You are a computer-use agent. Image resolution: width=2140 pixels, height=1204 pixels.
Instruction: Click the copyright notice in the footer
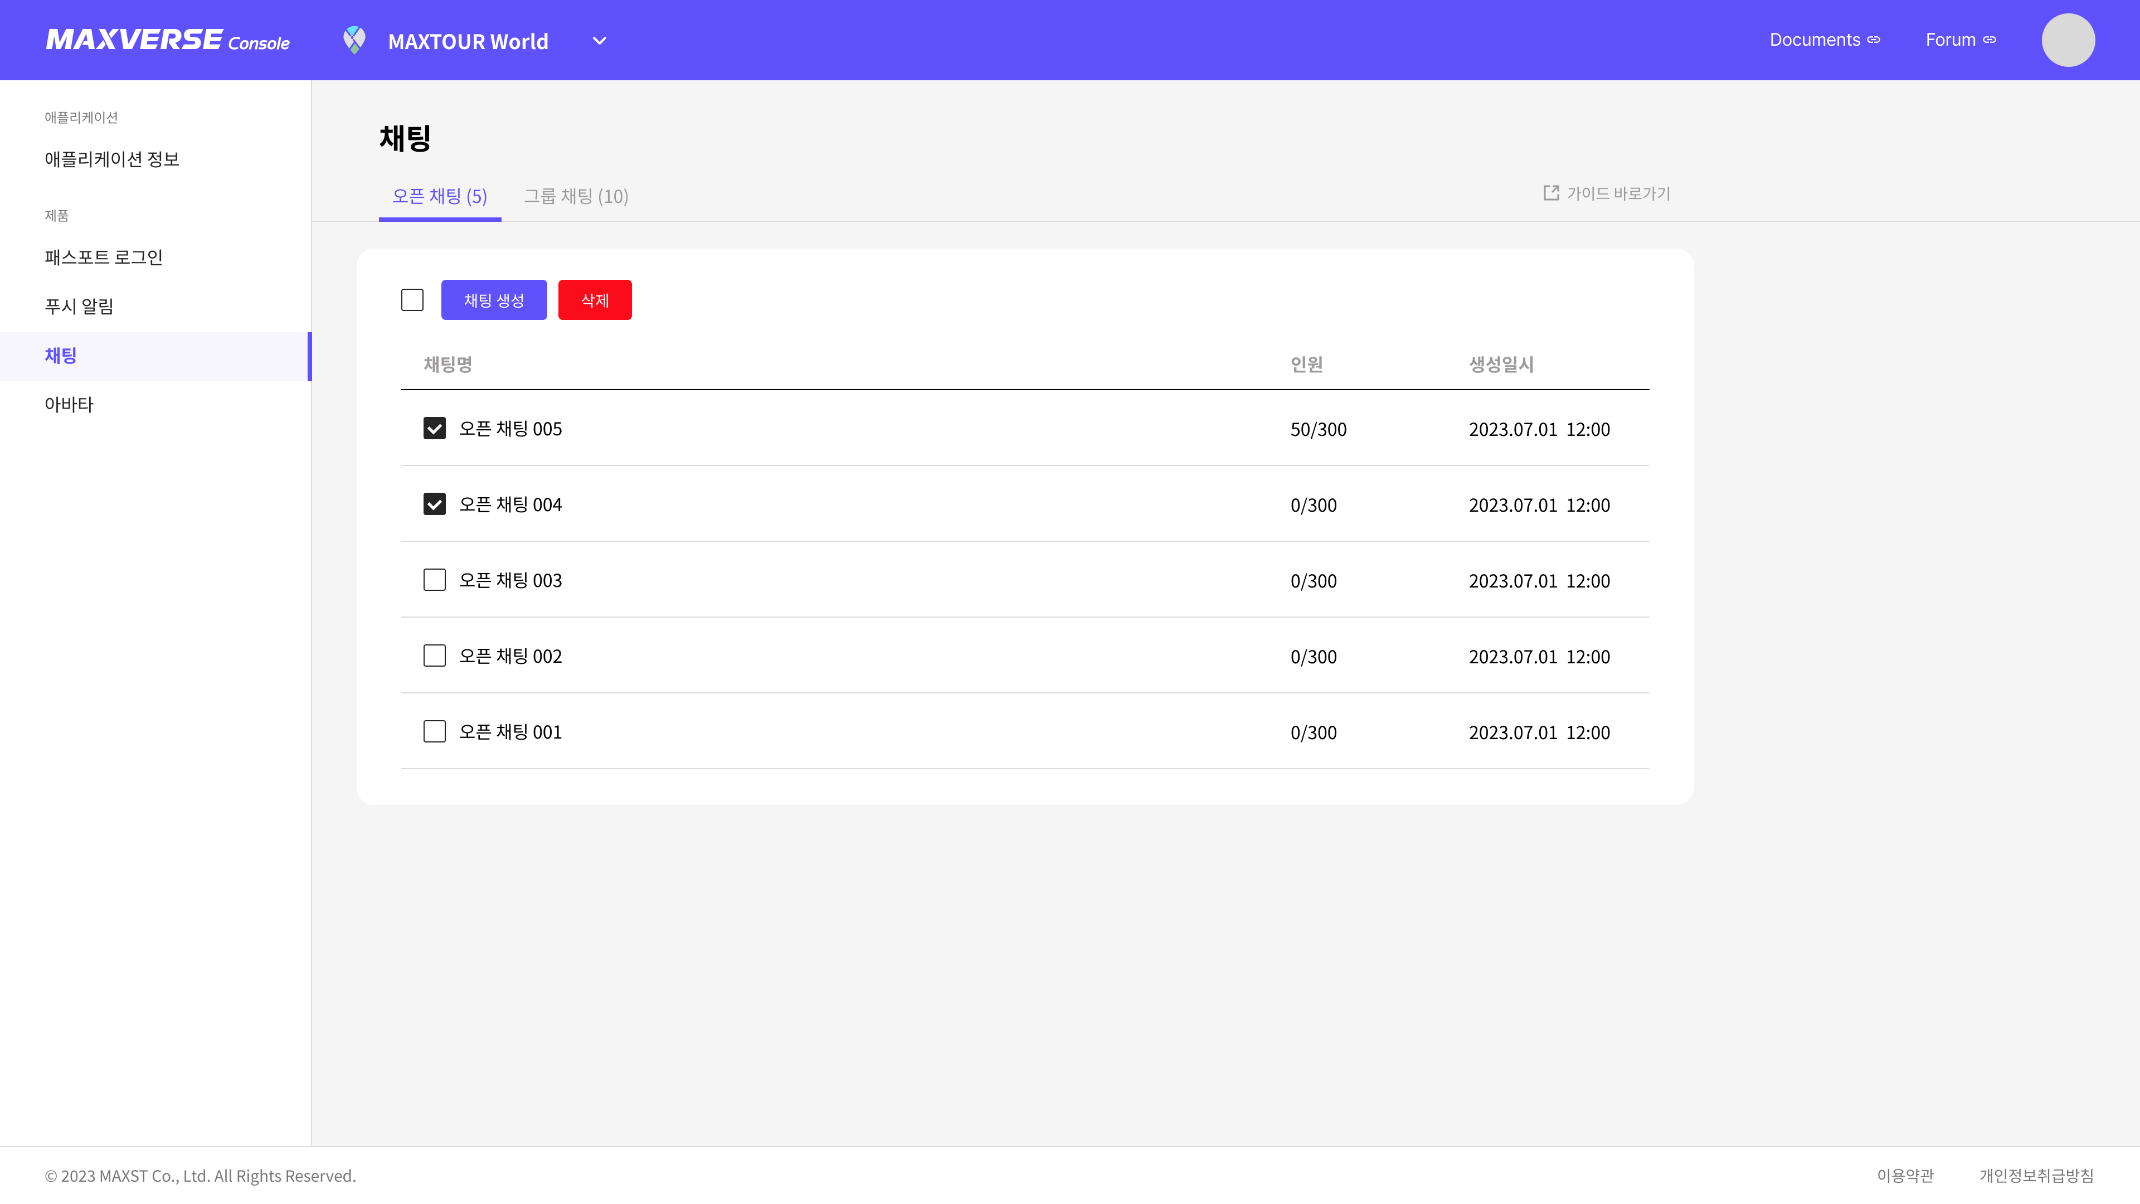pos(200,1176)
